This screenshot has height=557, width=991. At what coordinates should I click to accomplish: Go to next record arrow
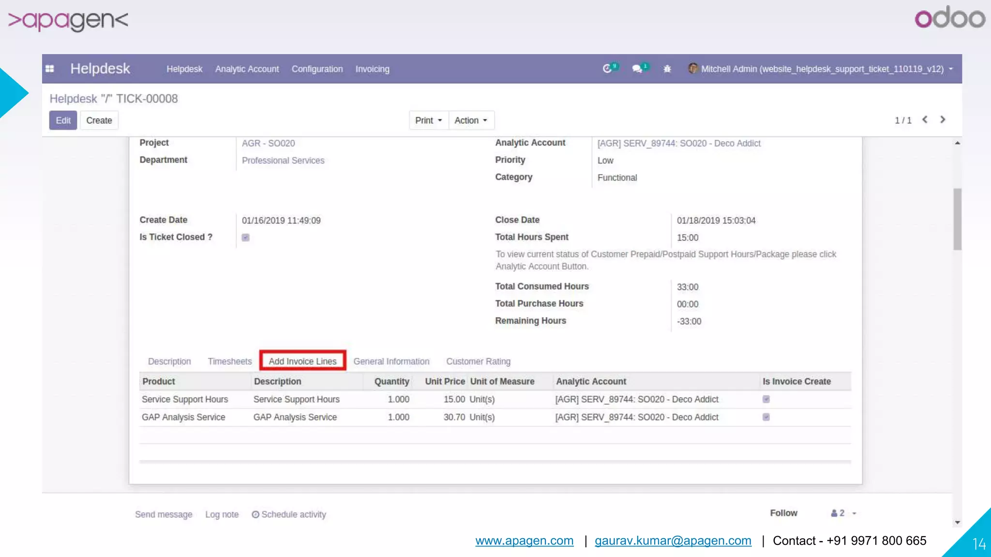[x=943, y=119]
